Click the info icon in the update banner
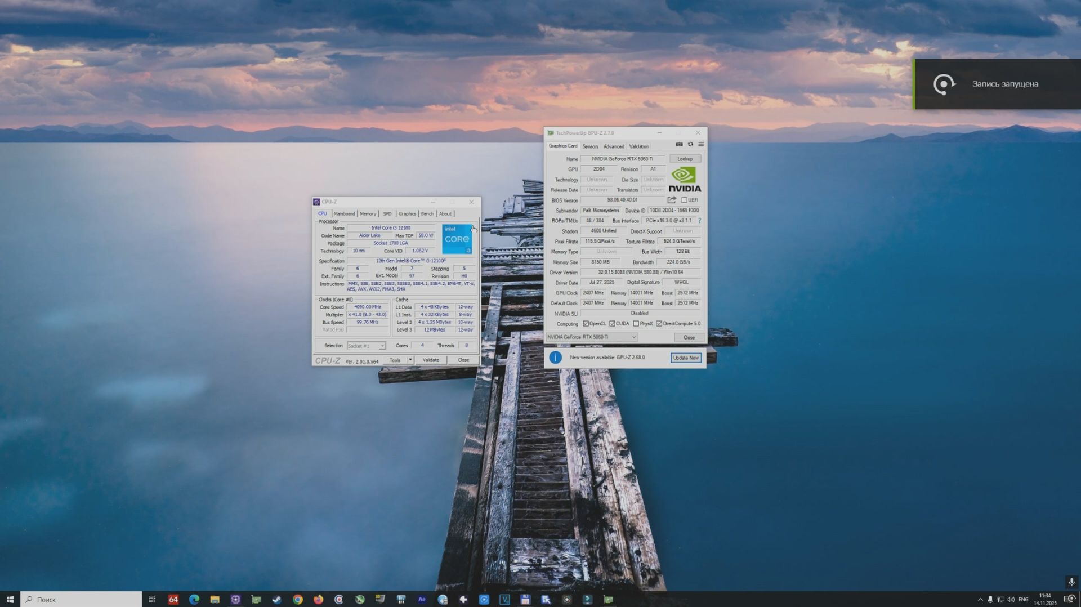 [x=555, y=358]
